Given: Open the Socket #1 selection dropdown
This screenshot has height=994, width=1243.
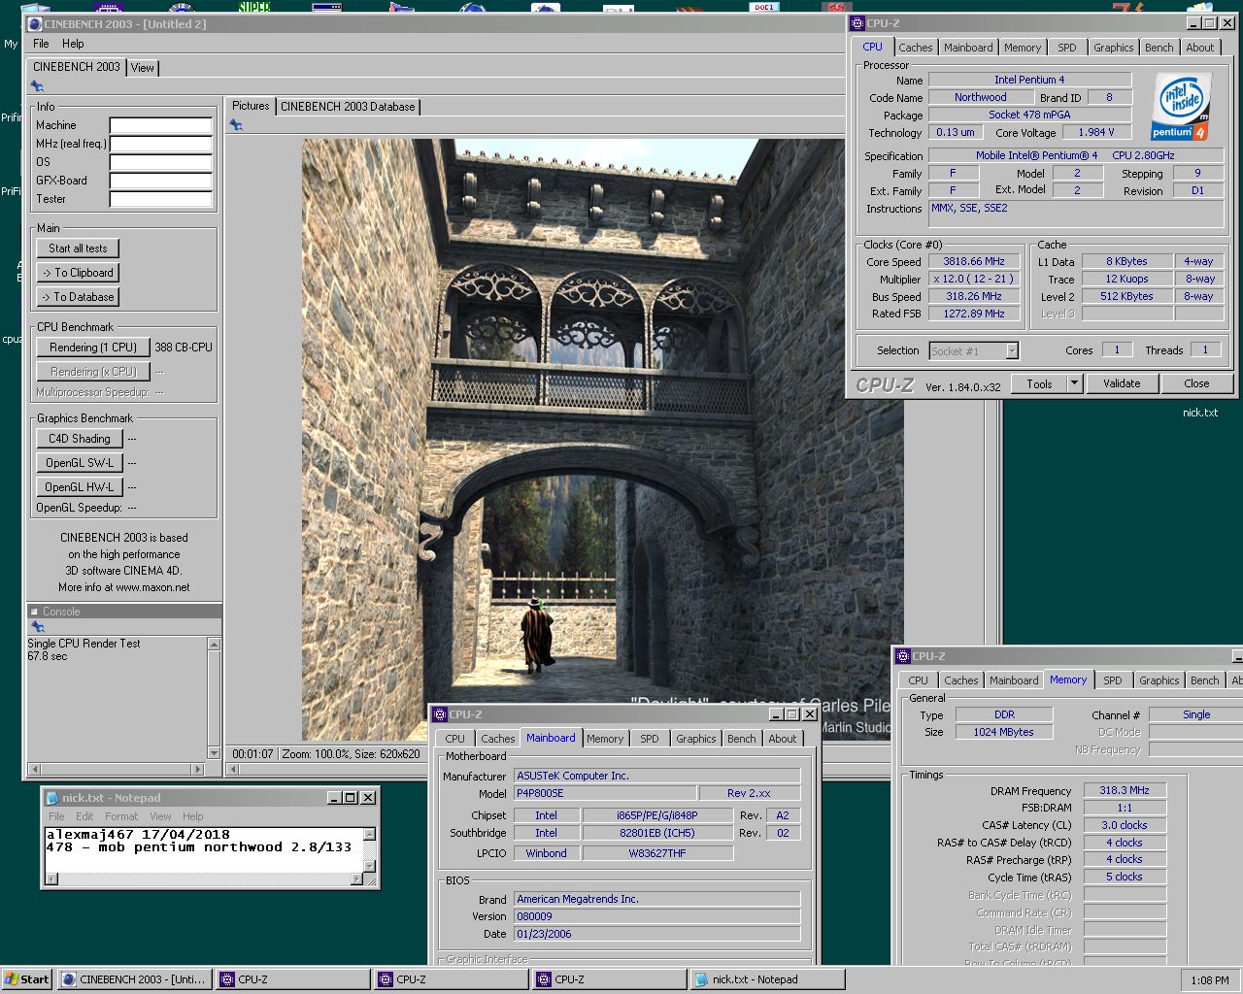Looking at the screenshot, I should [974, 350].
